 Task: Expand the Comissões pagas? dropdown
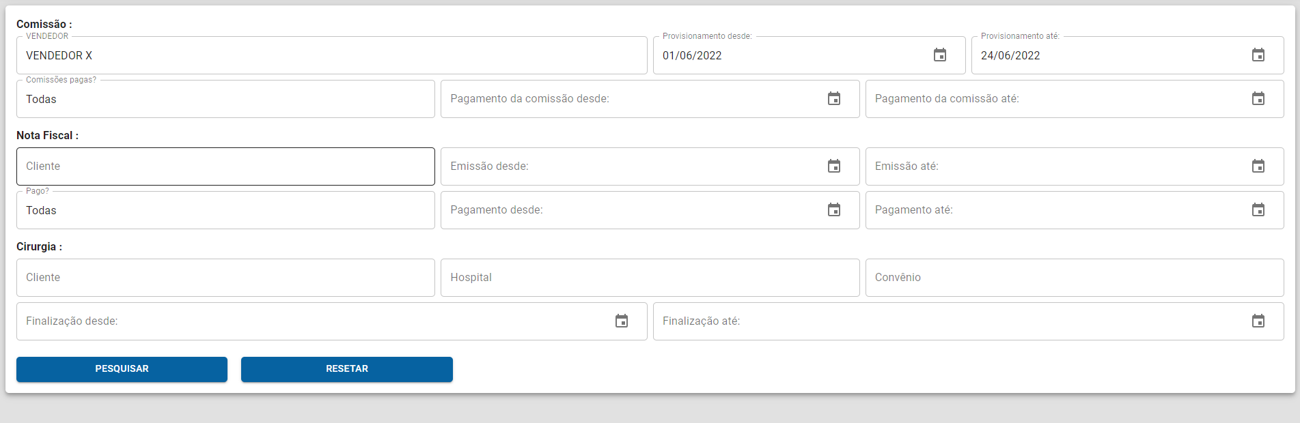[x=225, y=99]
